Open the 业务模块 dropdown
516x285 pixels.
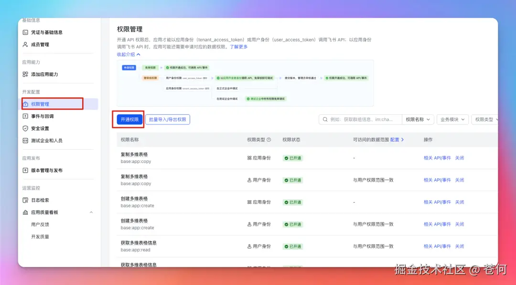click(452, 119)
